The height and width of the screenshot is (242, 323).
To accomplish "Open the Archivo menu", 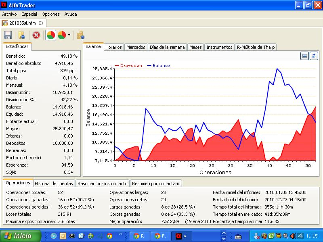I will (x=10, y=14).
